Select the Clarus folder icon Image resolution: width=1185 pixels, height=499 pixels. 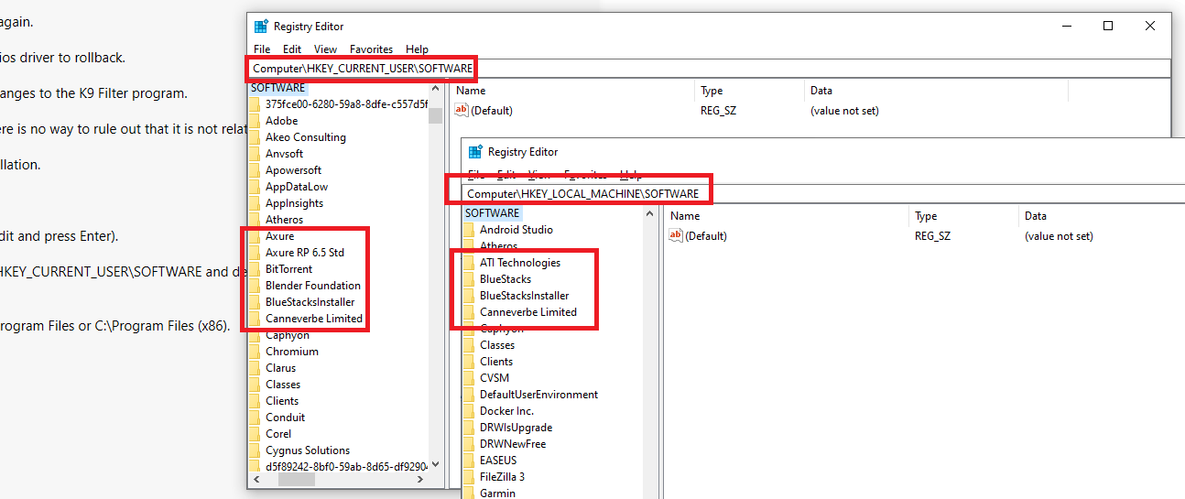point(255,368)
